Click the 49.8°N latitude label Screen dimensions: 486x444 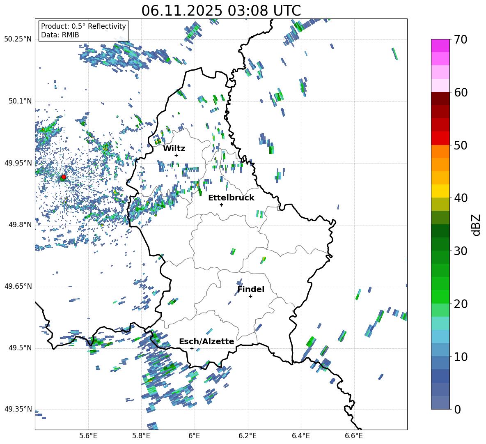pos(20,225)
